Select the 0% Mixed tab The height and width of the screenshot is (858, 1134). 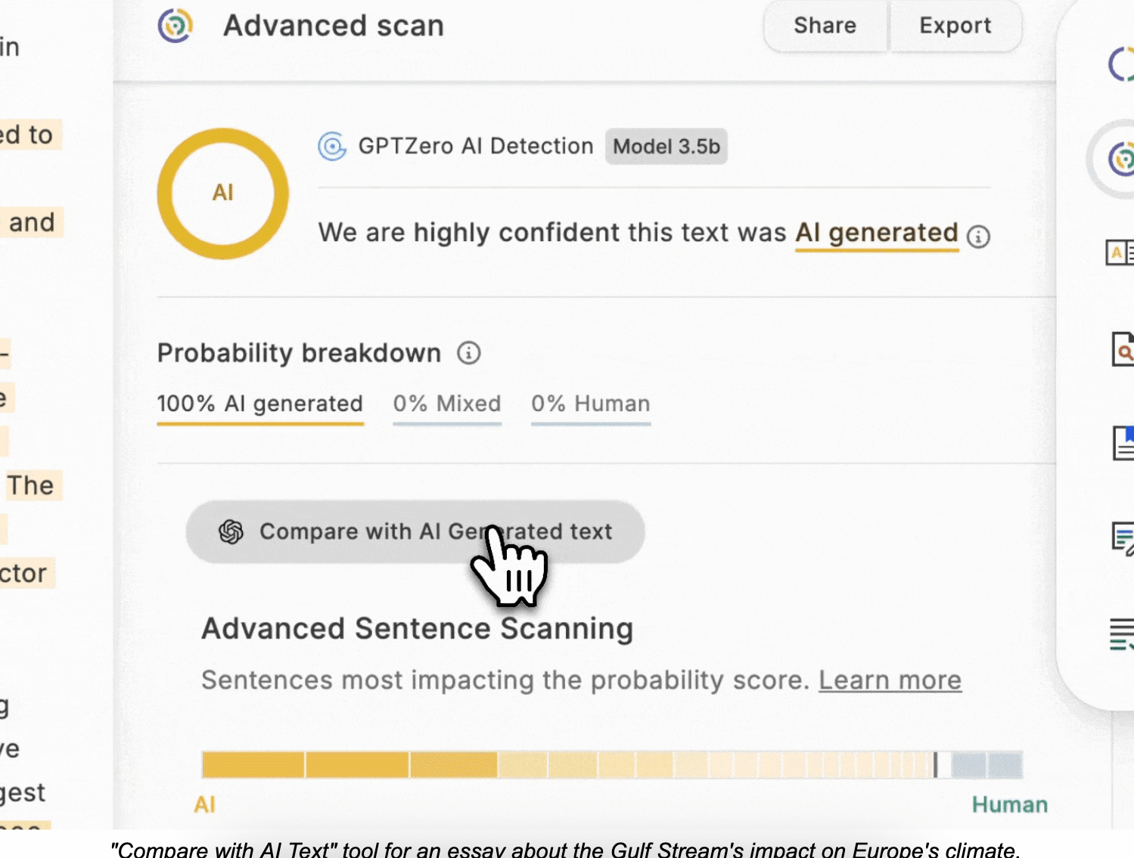pos(447,404)
